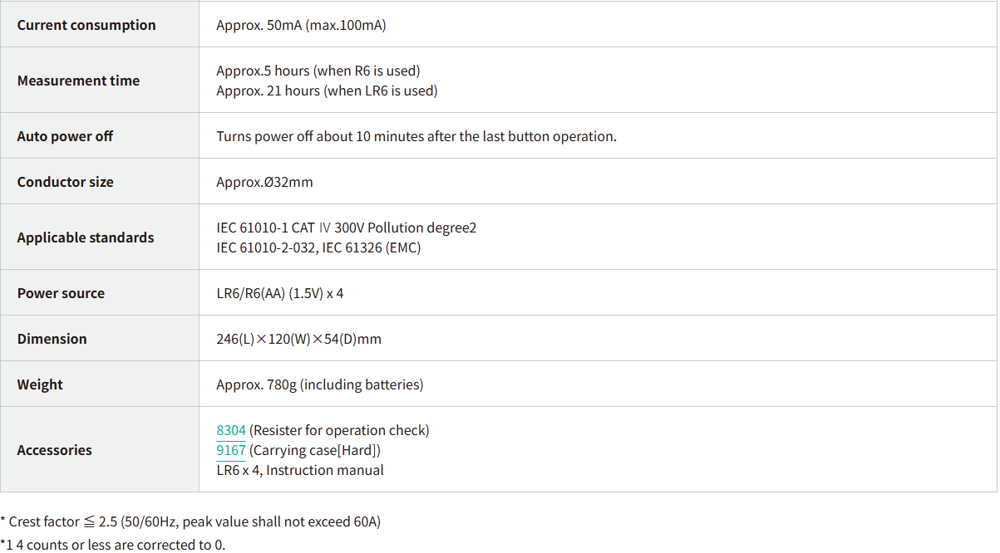Click the auto power off description text
The width and height of the screenshot is (1000, 553).
pos(416,136)
